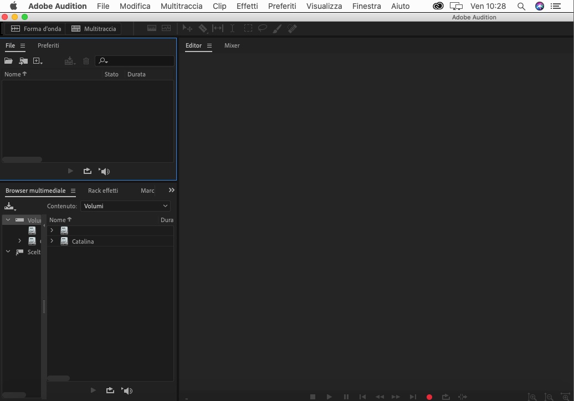This screenshot has height=401, width=574.
Task: Select the Catalina volume entry
Action: [x=83, y=241]
